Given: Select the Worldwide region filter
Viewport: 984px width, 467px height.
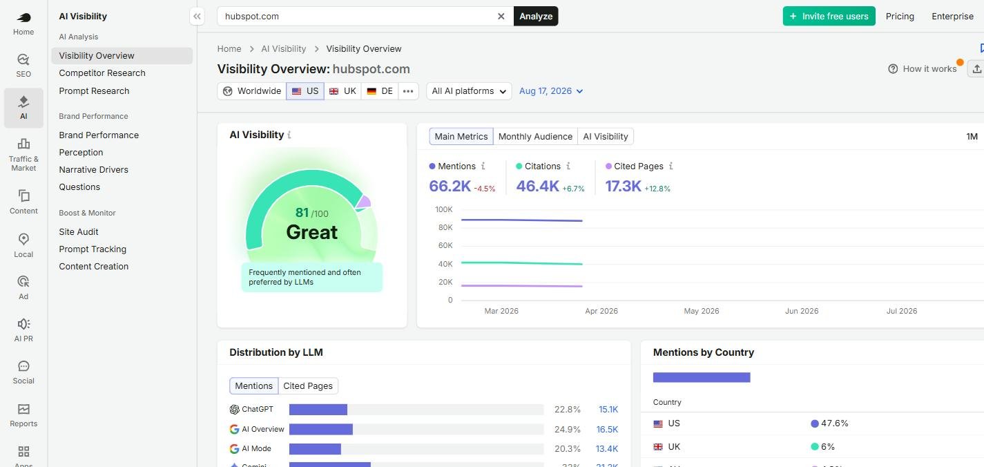Looking at the screenshot, I should point(251,91).
